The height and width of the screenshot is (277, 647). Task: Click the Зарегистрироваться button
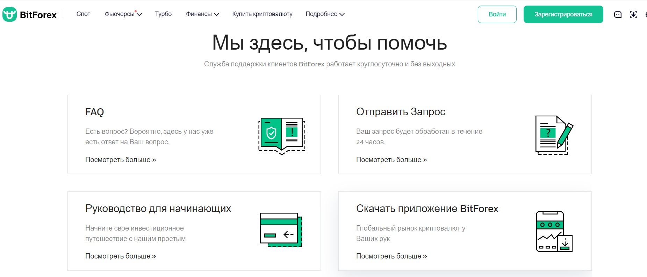(563, 14)
